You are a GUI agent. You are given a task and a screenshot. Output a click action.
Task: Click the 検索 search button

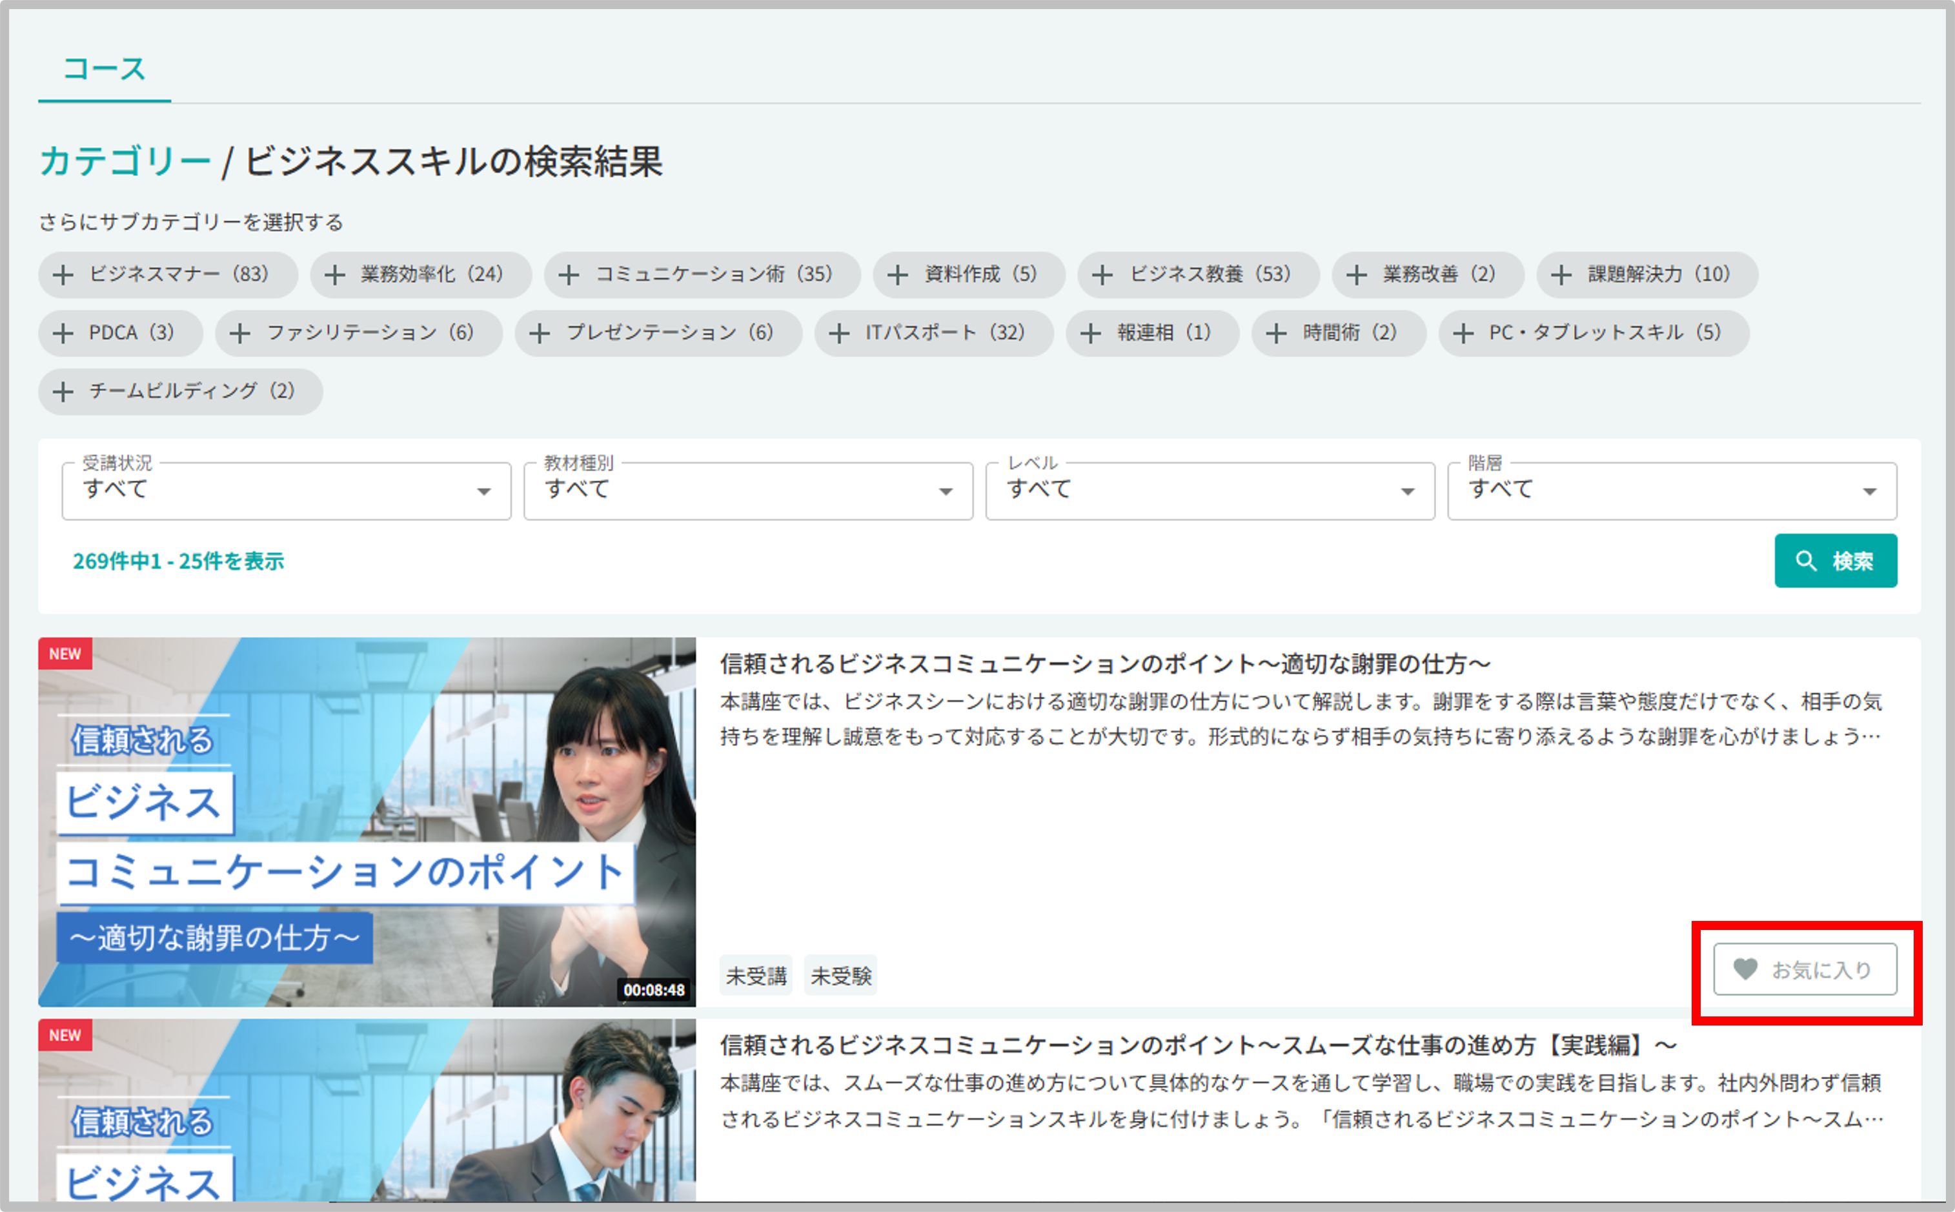point(1836,561)
